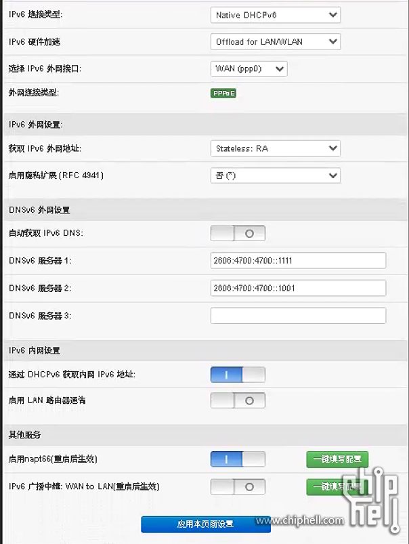409x544 pixels.
Task: Expand the WAN (ppp0) interface dropdown
Action: pyautogui.click(x=248, y=68)
